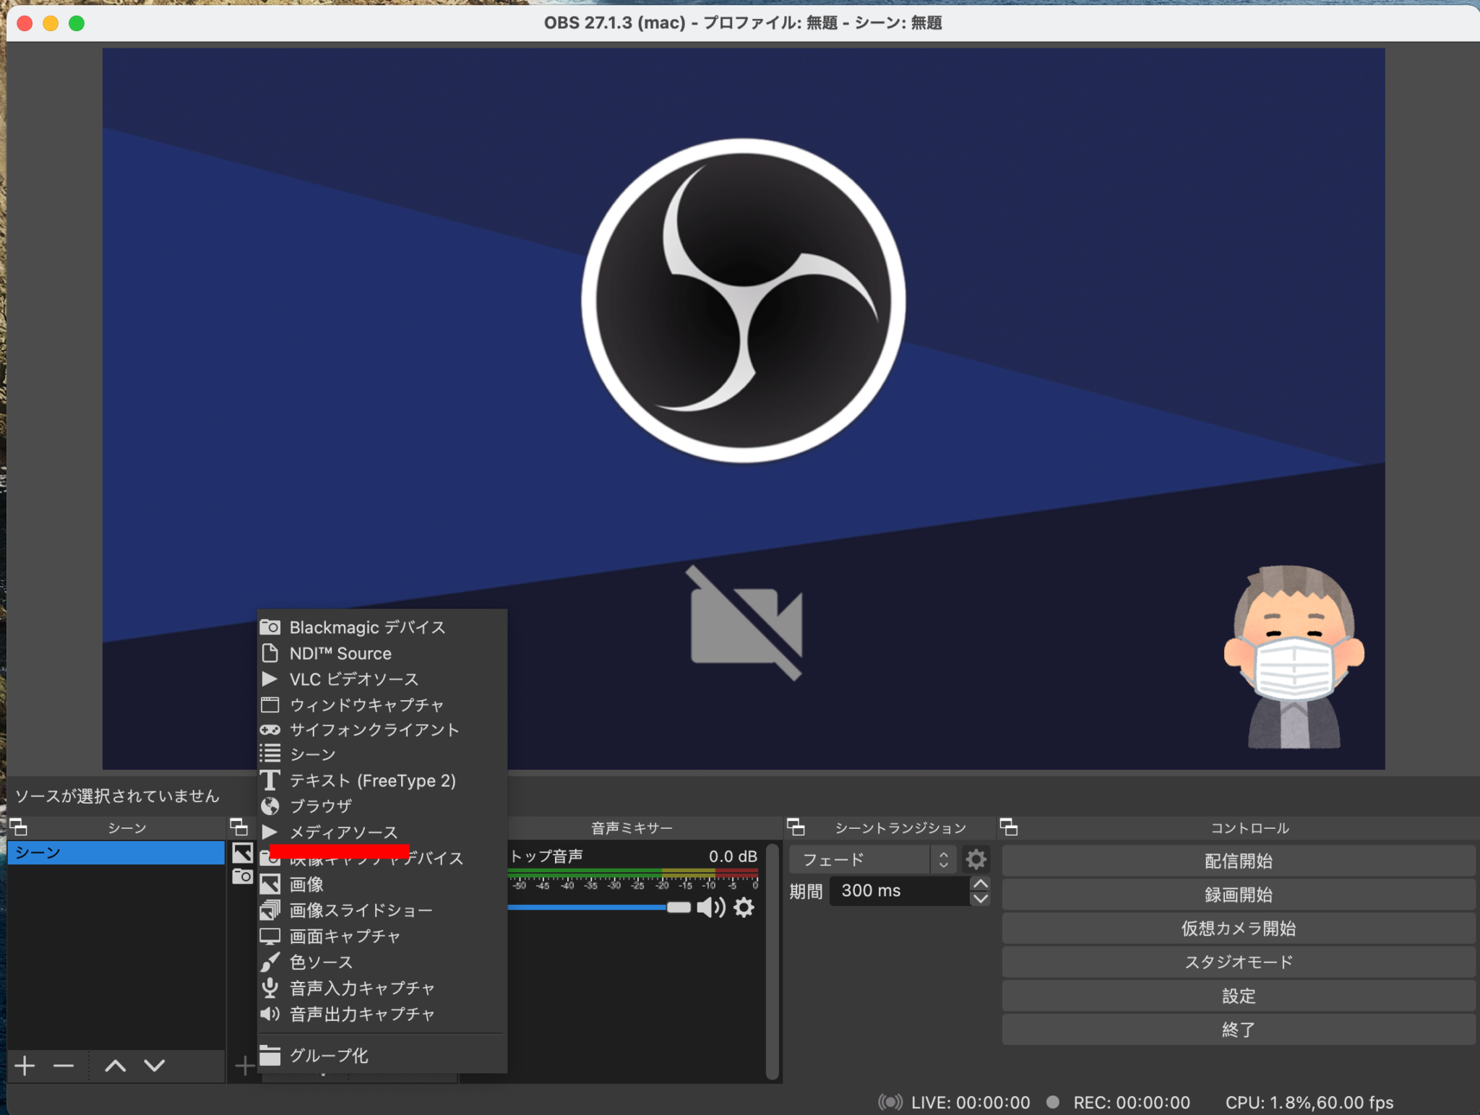Click the add source plus icon below the sources panel

(x=244, y=1066)
